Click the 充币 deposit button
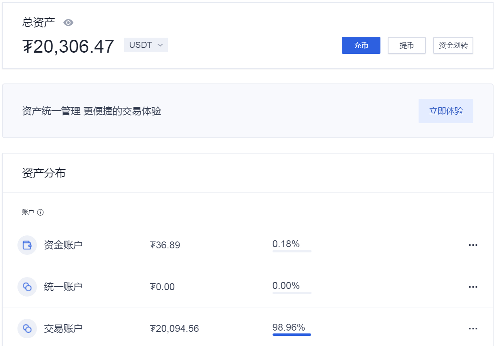This screenshot has height=346, width=494. point(361,45)
